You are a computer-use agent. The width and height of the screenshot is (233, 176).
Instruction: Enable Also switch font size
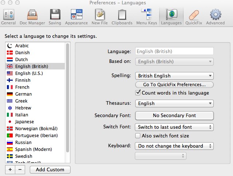[138, 136]
